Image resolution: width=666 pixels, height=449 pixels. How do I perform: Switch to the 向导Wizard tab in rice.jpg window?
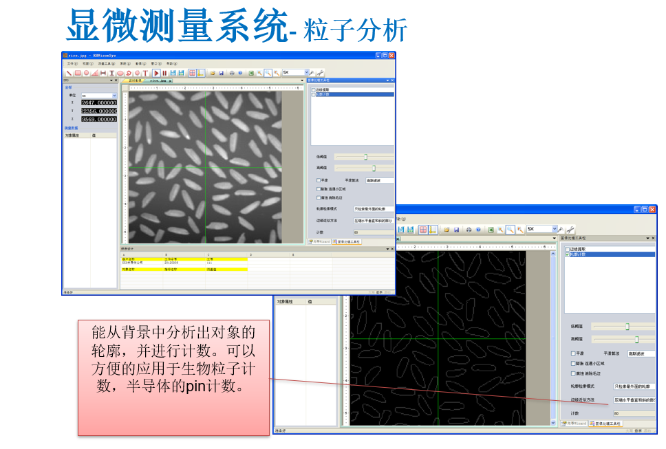click(319, 241)
